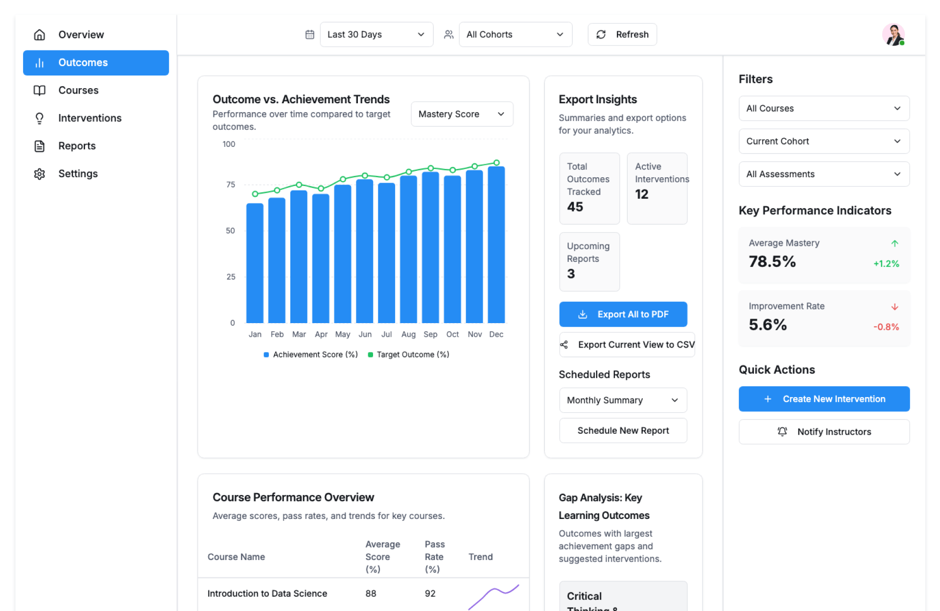
Task: Click the share icon on CSV export
Action: point(564,345)
